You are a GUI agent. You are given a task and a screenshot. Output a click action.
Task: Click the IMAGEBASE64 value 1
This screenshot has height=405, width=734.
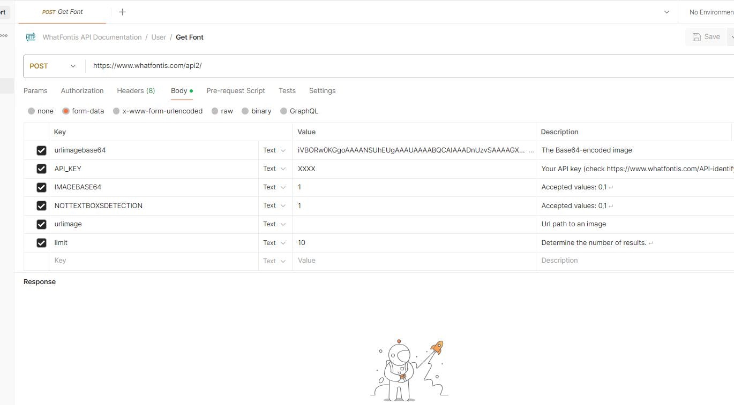[299, 187]
